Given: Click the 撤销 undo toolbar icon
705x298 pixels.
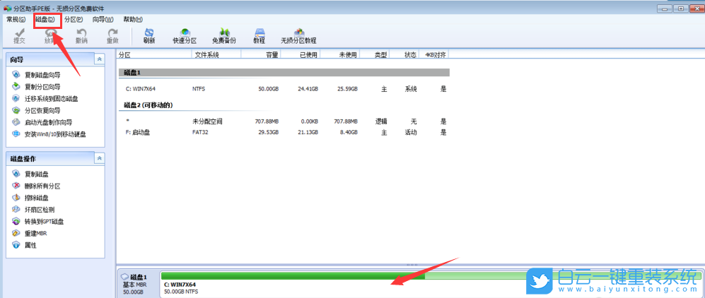Looking at the screenshot, I should pos(81,35).
